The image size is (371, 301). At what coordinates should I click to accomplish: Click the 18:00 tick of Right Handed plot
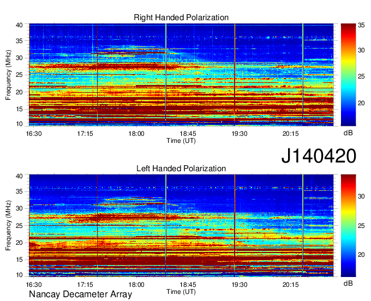click(136, 134)
